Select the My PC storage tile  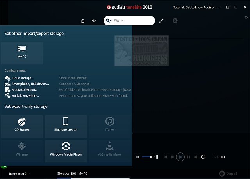click(22, 53)
